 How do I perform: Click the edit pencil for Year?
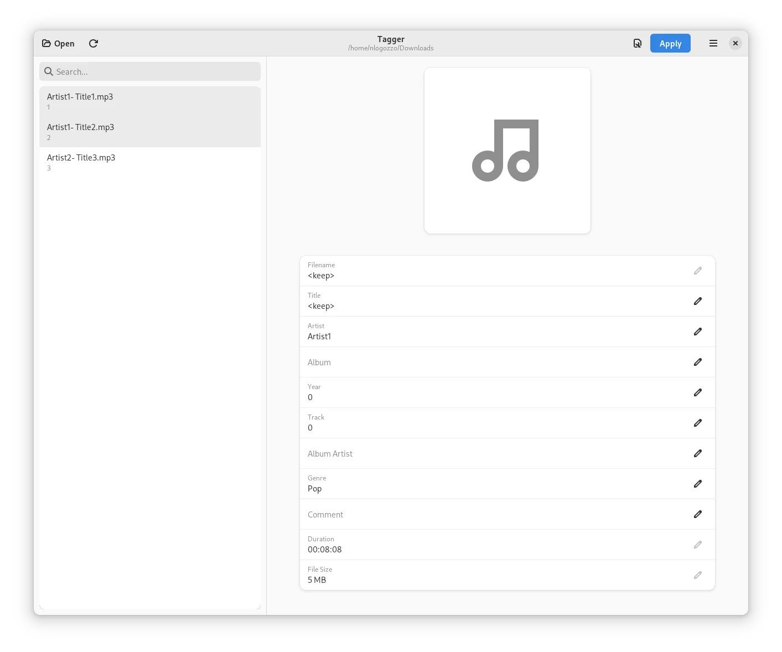click(x=697, y=392)
